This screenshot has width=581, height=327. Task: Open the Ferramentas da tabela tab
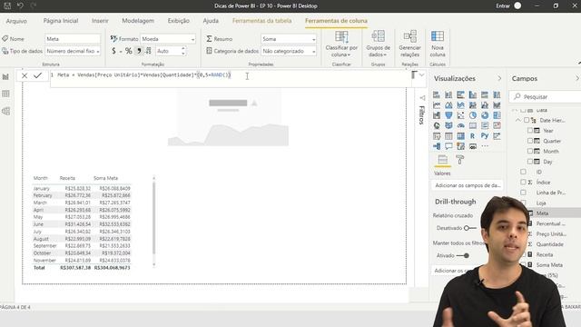(262, 21)
